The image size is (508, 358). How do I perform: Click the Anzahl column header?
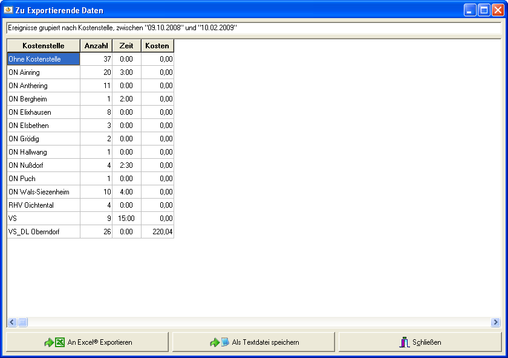[96, 46]
